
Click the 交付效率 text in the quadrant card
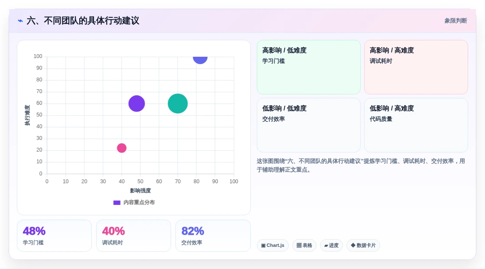click(273, 119)
